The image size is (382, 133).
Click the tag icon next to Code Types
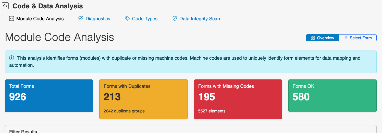click(x=127, y=19)
